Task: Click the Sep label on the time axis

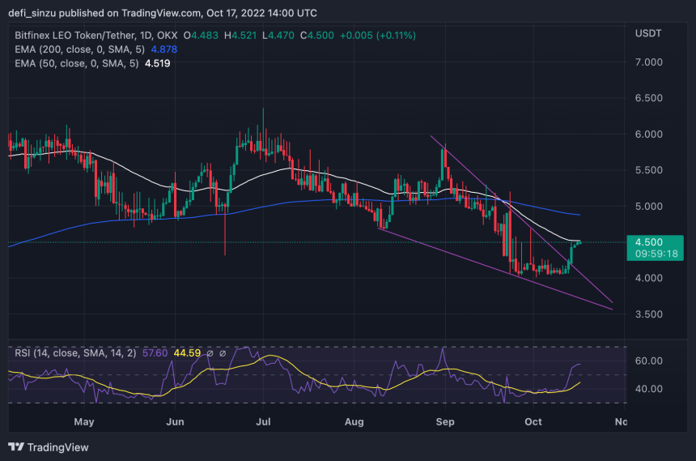Action: 444,421
